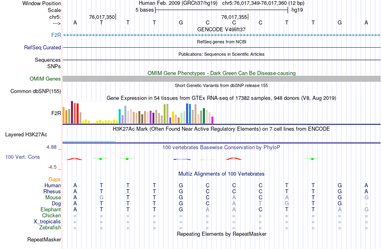The width and height of the screenshot is (381, 249).
Task: Click the RepeatMasker track label
Action: coord(44,240)
